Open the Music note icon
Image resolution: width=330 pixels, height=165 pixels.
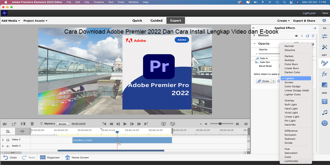(324, 113)
